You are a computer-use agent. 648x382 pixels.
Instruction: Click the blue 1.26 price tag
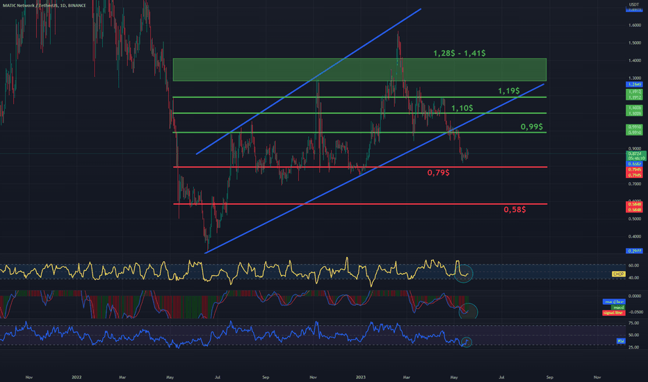(634, 84)
